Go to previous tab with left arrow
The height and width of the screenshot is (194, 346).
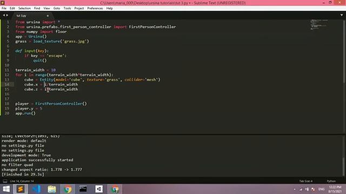click(4, 15)
